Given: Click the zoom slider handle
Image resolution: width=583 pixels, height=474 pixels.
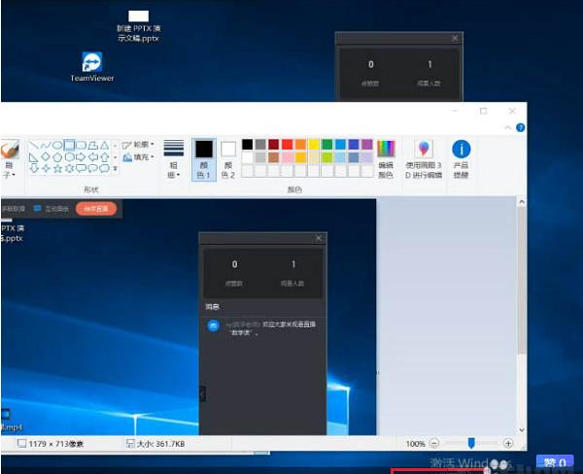Looking at the screenshot, I should [471, 443].
